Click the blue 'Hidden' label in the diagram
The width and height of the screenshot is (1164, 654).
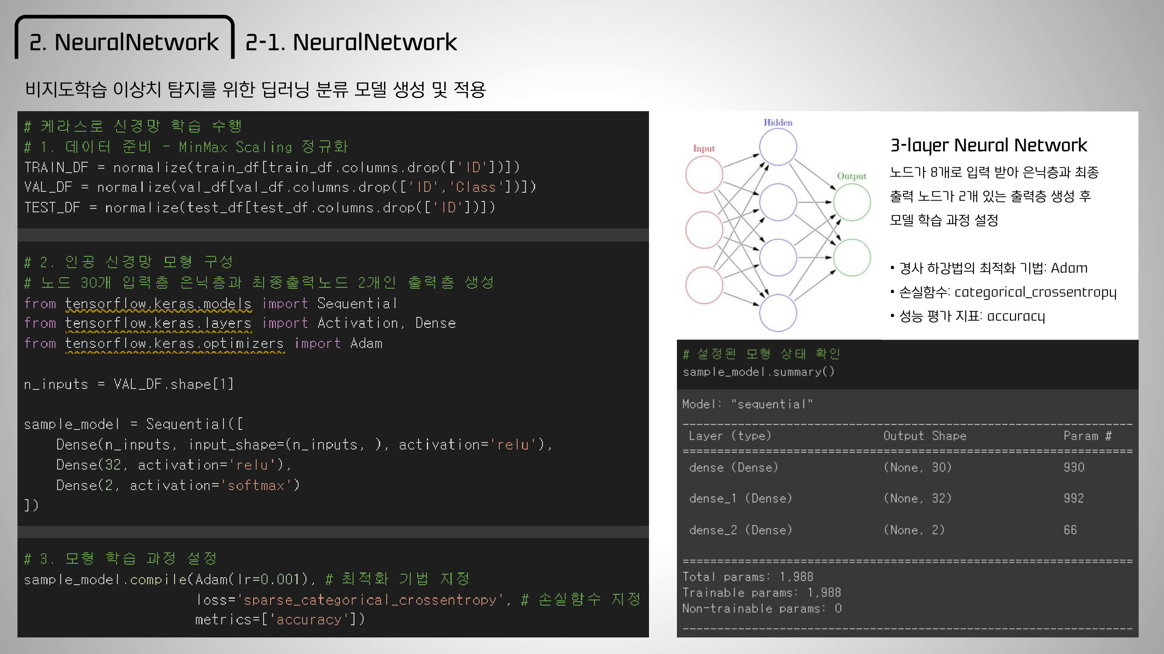[778, 123]
